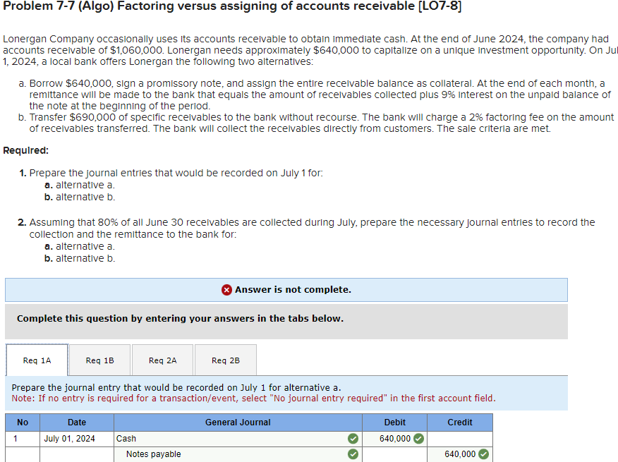Viewport: 618px width, 462px height.
Task: Click the Debit column header
Action: 395,423
